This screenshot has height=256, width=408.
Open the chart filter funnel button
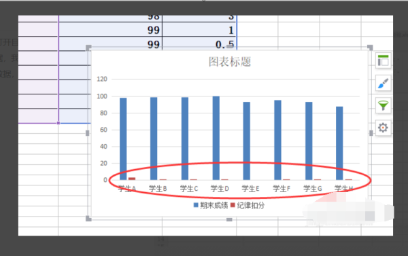click(383, 105)
